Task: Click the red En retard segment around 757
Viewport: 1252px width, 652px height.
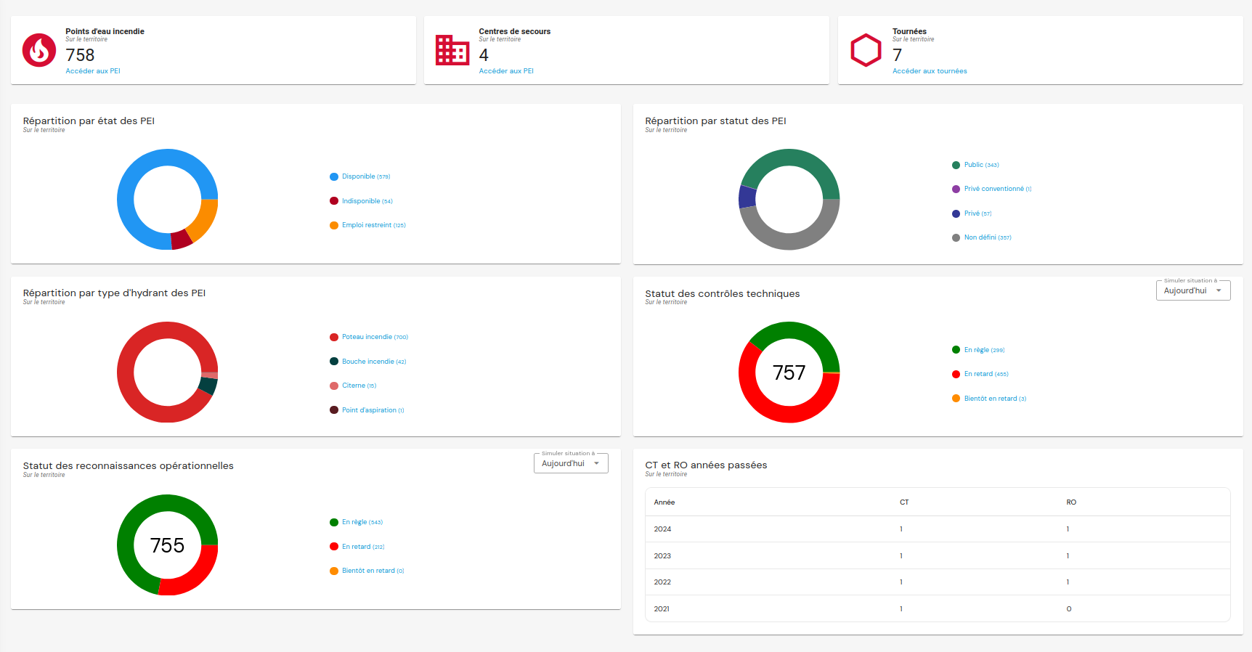Action: coord(770,409)
